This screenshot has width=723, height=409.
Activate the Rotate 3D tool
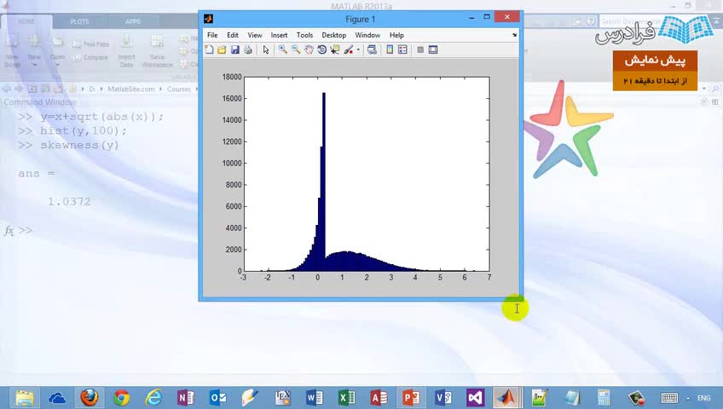[x=321, y=49]
